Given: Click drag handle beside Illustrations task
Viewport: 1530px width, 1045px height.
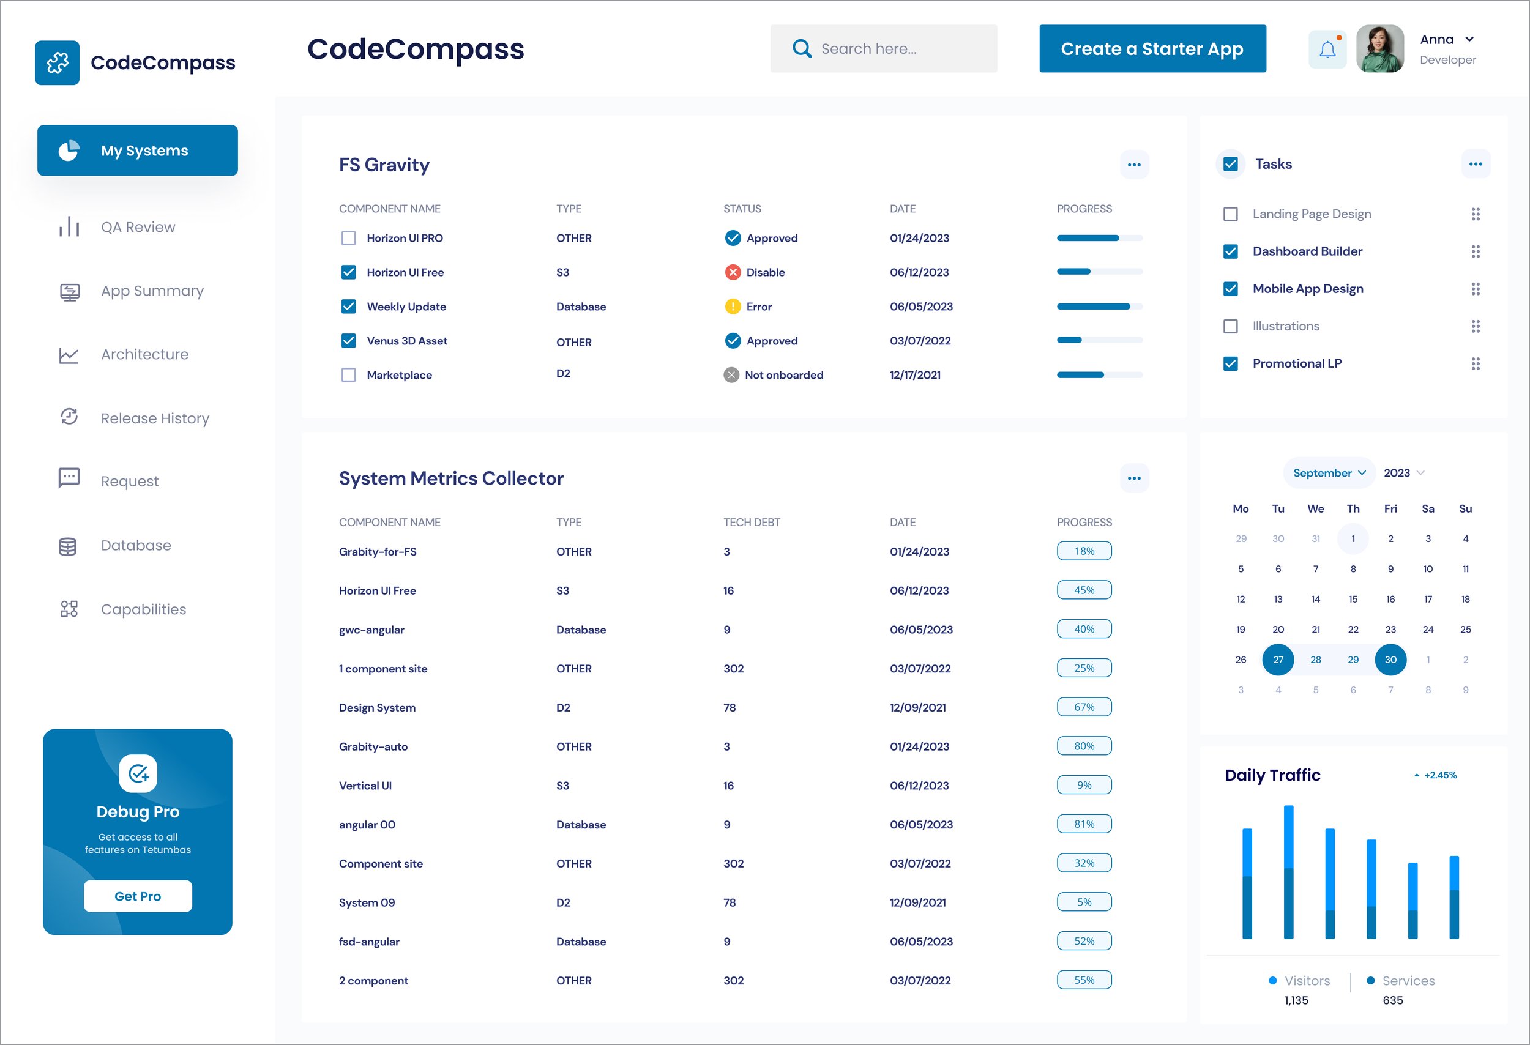Looking at the screenshot, I should click(1476, 326).
